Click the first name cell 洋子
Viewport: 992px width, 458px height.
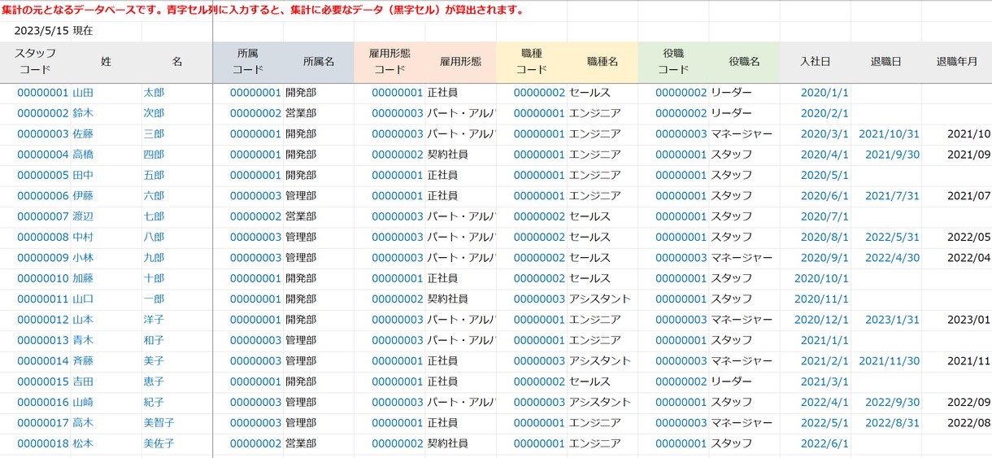154,320
